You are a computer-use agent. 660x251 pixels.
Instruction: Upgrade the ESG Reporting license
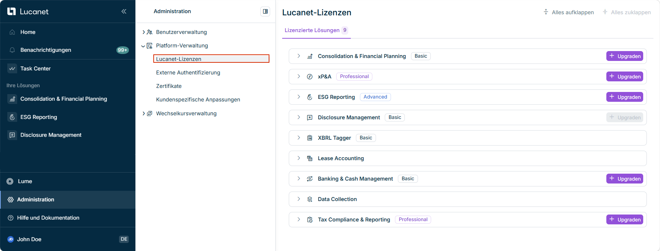tap(625, 97)
